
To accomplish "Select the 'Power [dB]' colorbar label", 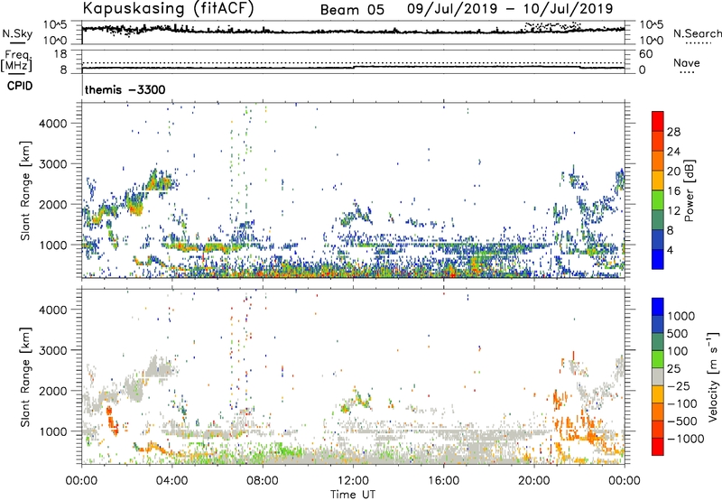I will point(689,190).
